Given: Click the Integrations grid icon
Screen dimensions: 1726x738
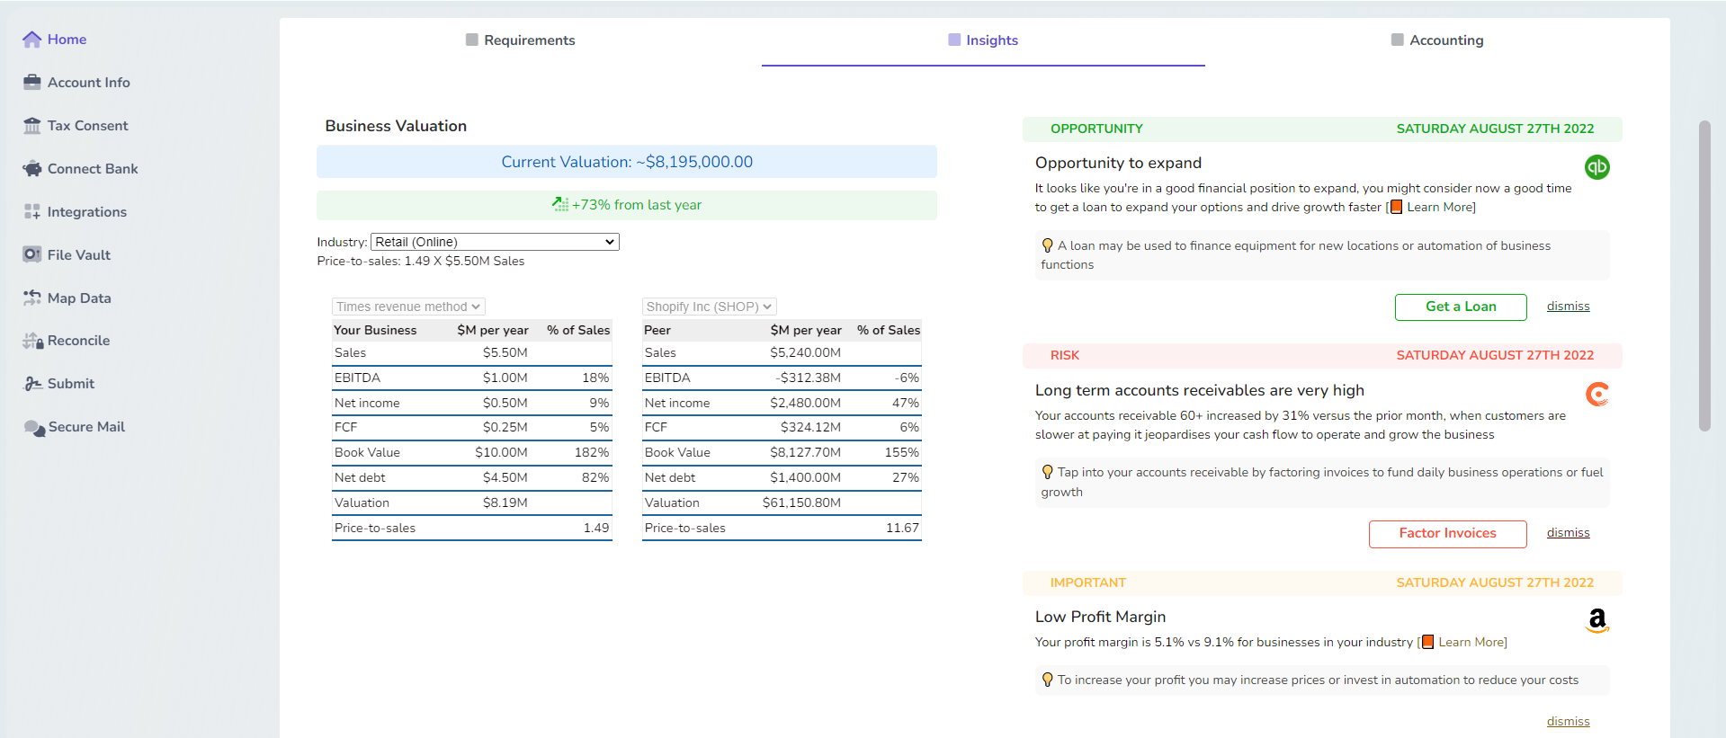Looking at the screenshot, I should (x=32, y=212).
